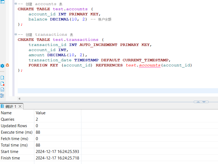Click the Name column header

coord(6,113)
